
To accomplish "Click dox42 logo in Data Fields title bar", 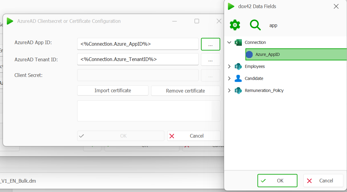I will coord(231,6).
